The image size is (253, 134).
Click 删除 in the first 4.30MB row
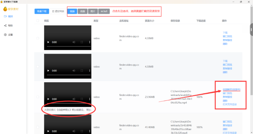pyautogui.click(x=225, y=44)
